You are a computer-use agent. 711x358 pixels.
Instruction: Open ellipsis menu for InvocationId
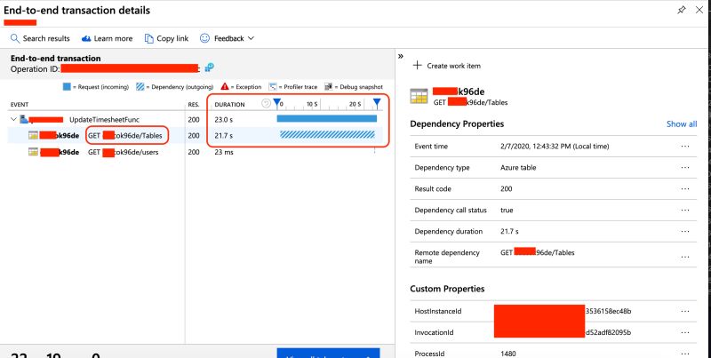pos(685,332)
